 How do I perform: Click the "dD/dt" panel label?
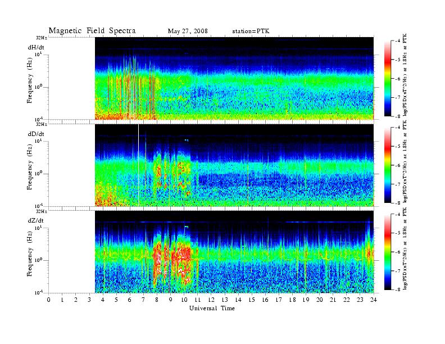click(36, 134)
